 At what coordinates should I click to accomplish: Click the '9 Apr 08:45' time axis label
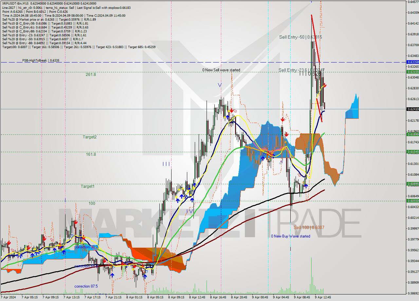click(x=302, y=298)
